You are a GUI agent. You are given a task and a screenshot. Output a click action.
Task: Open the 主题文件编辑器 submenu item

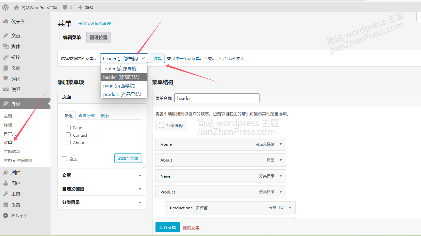(18, 160)
